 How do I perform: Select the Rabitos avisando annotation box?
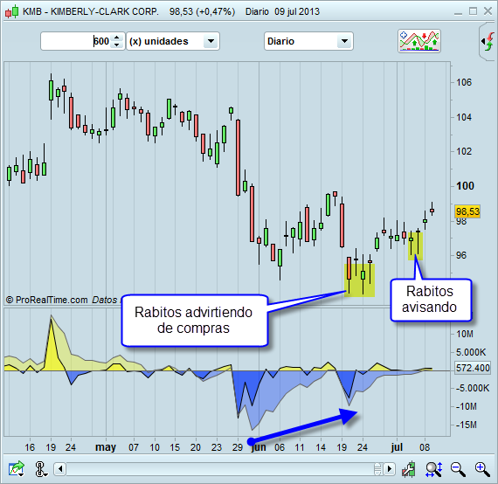pos(431,300)
